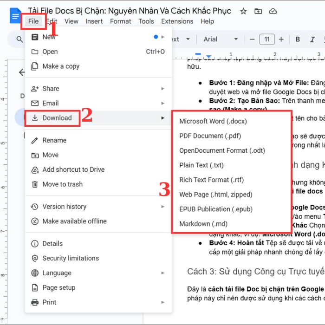Viewport: 325px width, 325px height.
Task: Click the arrow next to Version history
Action: pyautogui.click(x=163, y=207)
